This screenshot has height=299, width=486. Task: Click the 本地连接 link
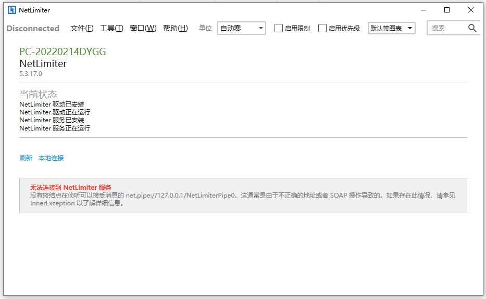tap(51, 158)
